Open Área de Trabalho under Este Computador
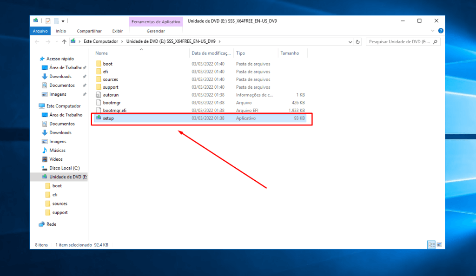 66,115
